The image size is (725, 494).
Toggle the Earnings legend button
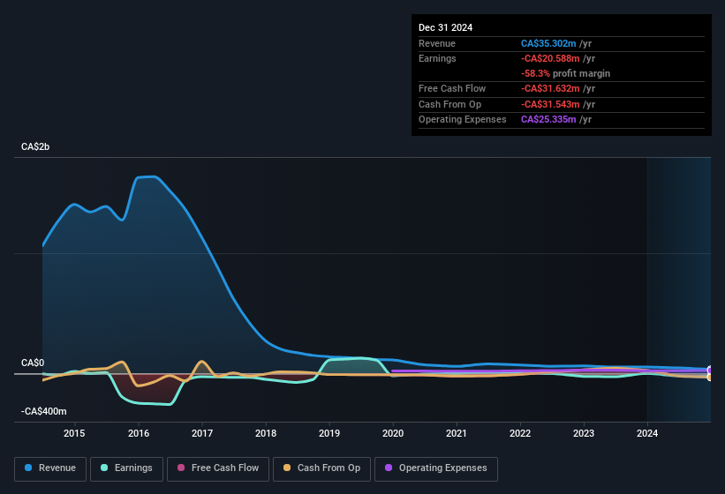pos(126,468)
